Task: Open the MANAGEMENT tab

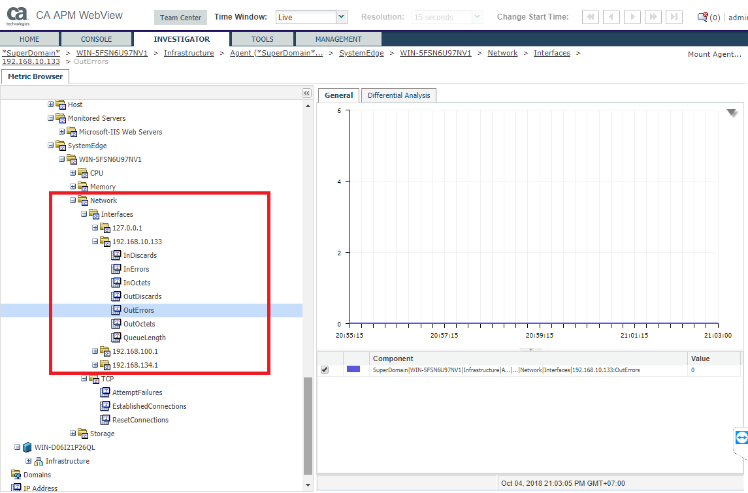Action: click(x=338, y=39)
